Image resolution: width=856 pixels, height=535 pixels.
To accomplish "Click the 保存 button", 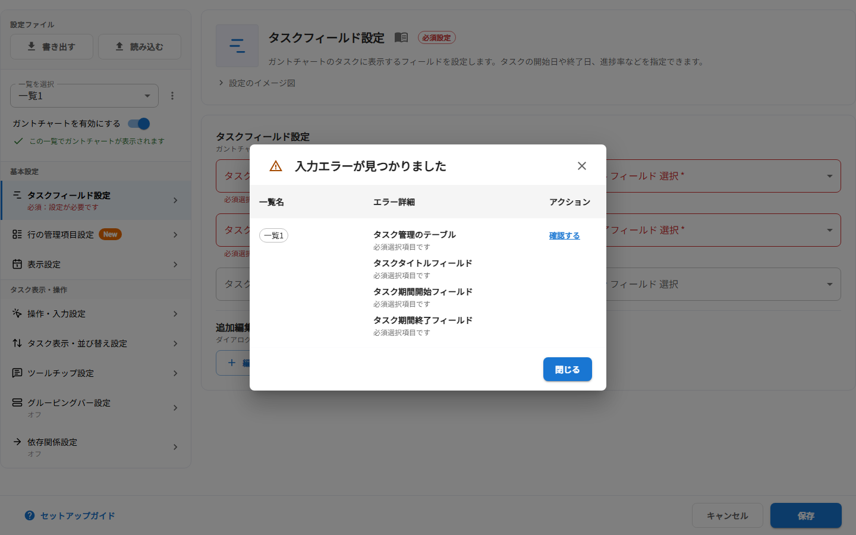I will 806,515.
